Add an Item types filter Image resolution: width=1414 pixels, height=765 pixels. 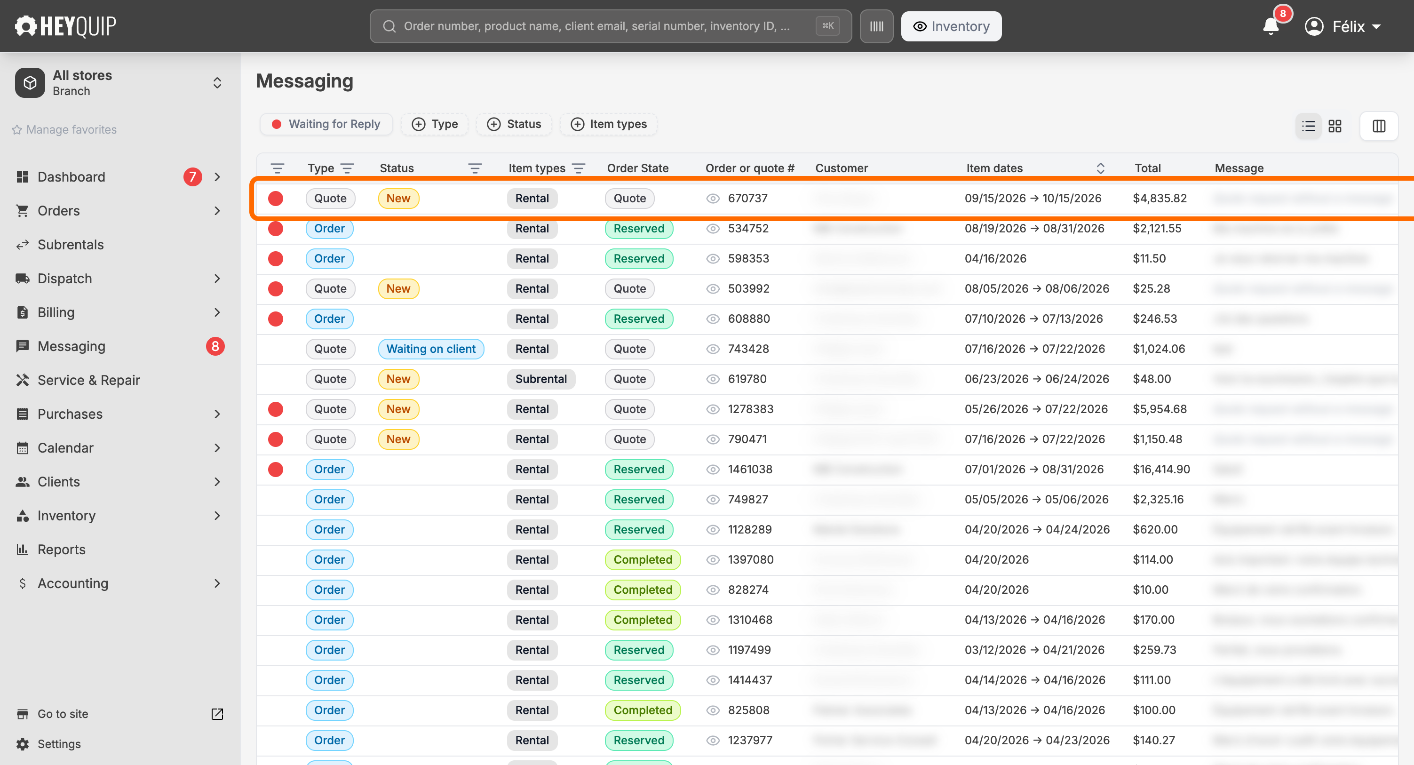pos(608,124)
